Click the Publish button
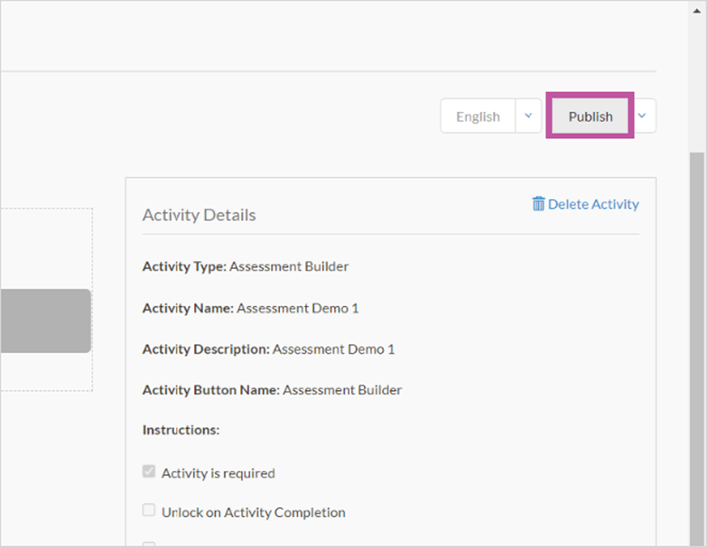The height and width of the screenshot is (547, 707). pyautogui.click(x=590, y=116)
